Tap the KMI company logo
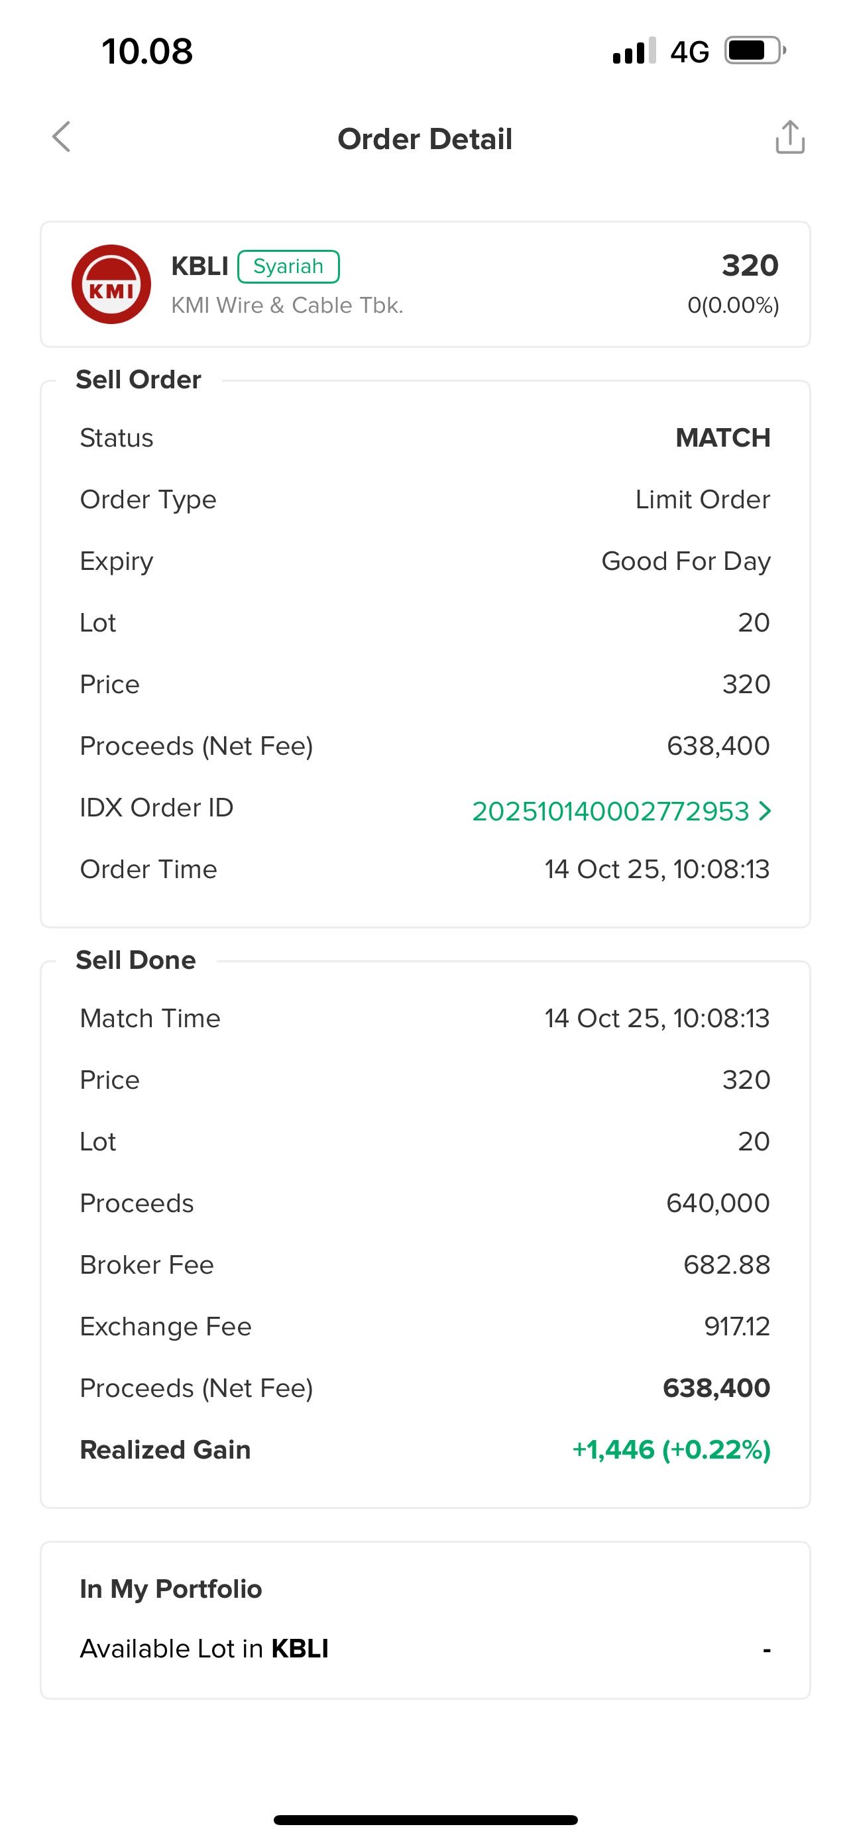 click(x=111, y=284)
